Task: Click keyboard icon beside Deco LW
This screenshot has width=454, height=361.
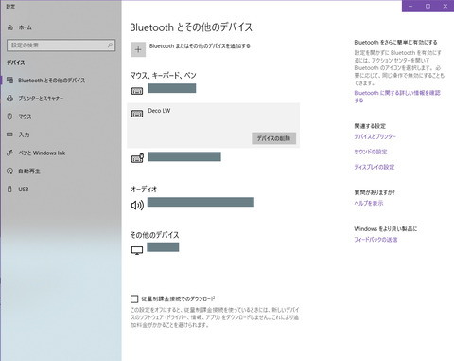Action: coord(137,114)
